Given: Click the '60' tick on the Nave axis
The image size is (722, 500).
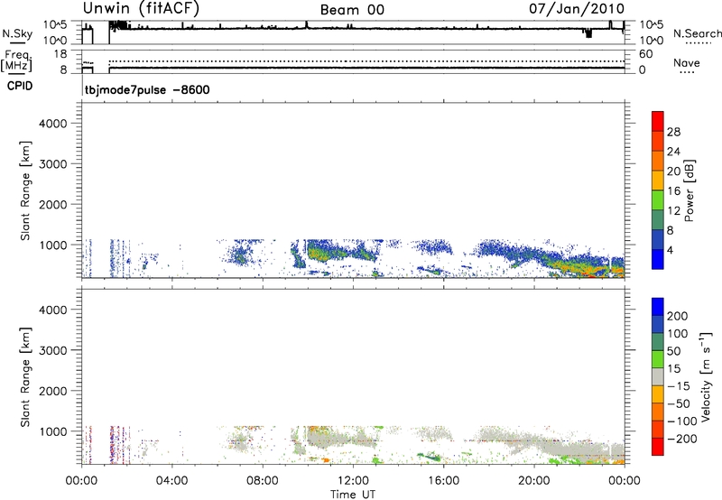Looking at the screenshot, I should coord(646,54).
